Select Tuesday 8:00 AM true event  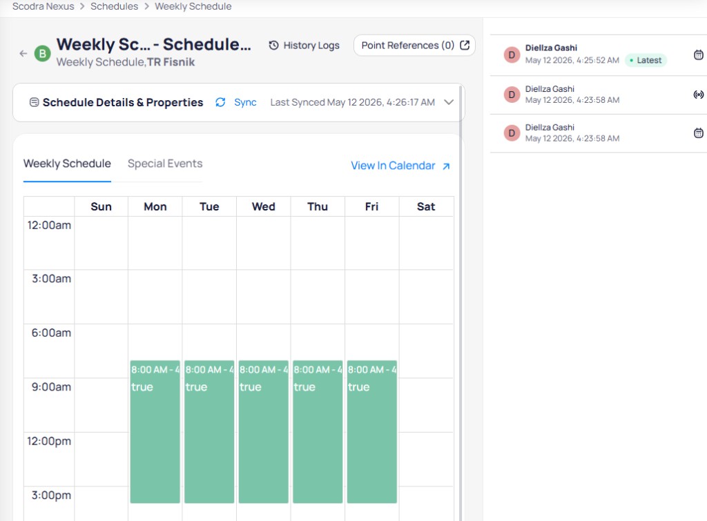(x=209, y=431)
